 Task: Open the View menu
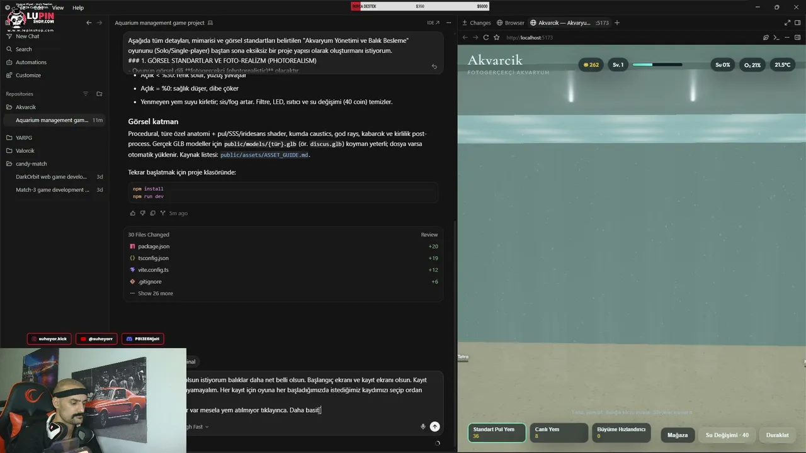click(58, 8)
